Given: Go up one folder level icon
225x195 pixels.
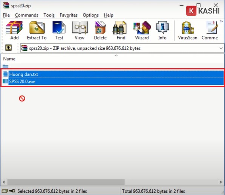Looking at the screenshot, I should [8, 48].
